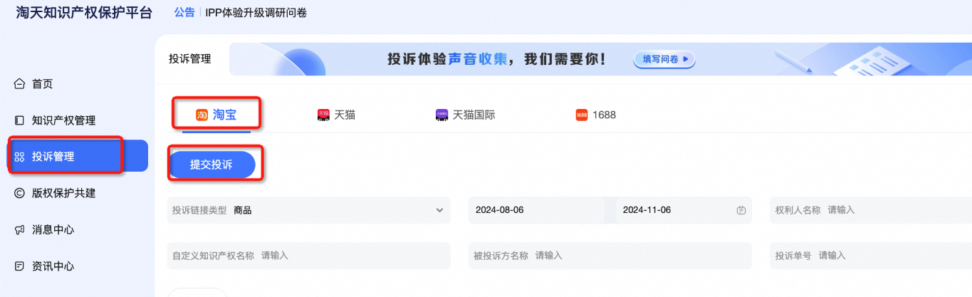Open the IPP体验升级调研问卷 announcement link
The width and height of the screenshot is (972, 297).
coord(256,12)
